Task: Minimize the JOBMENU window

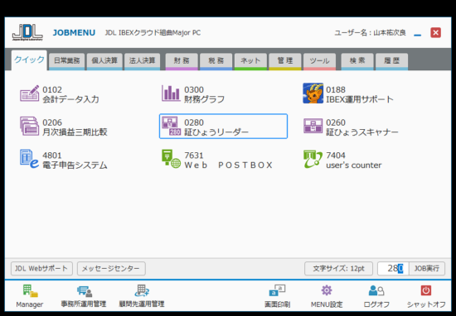Action: click(418, 35)
